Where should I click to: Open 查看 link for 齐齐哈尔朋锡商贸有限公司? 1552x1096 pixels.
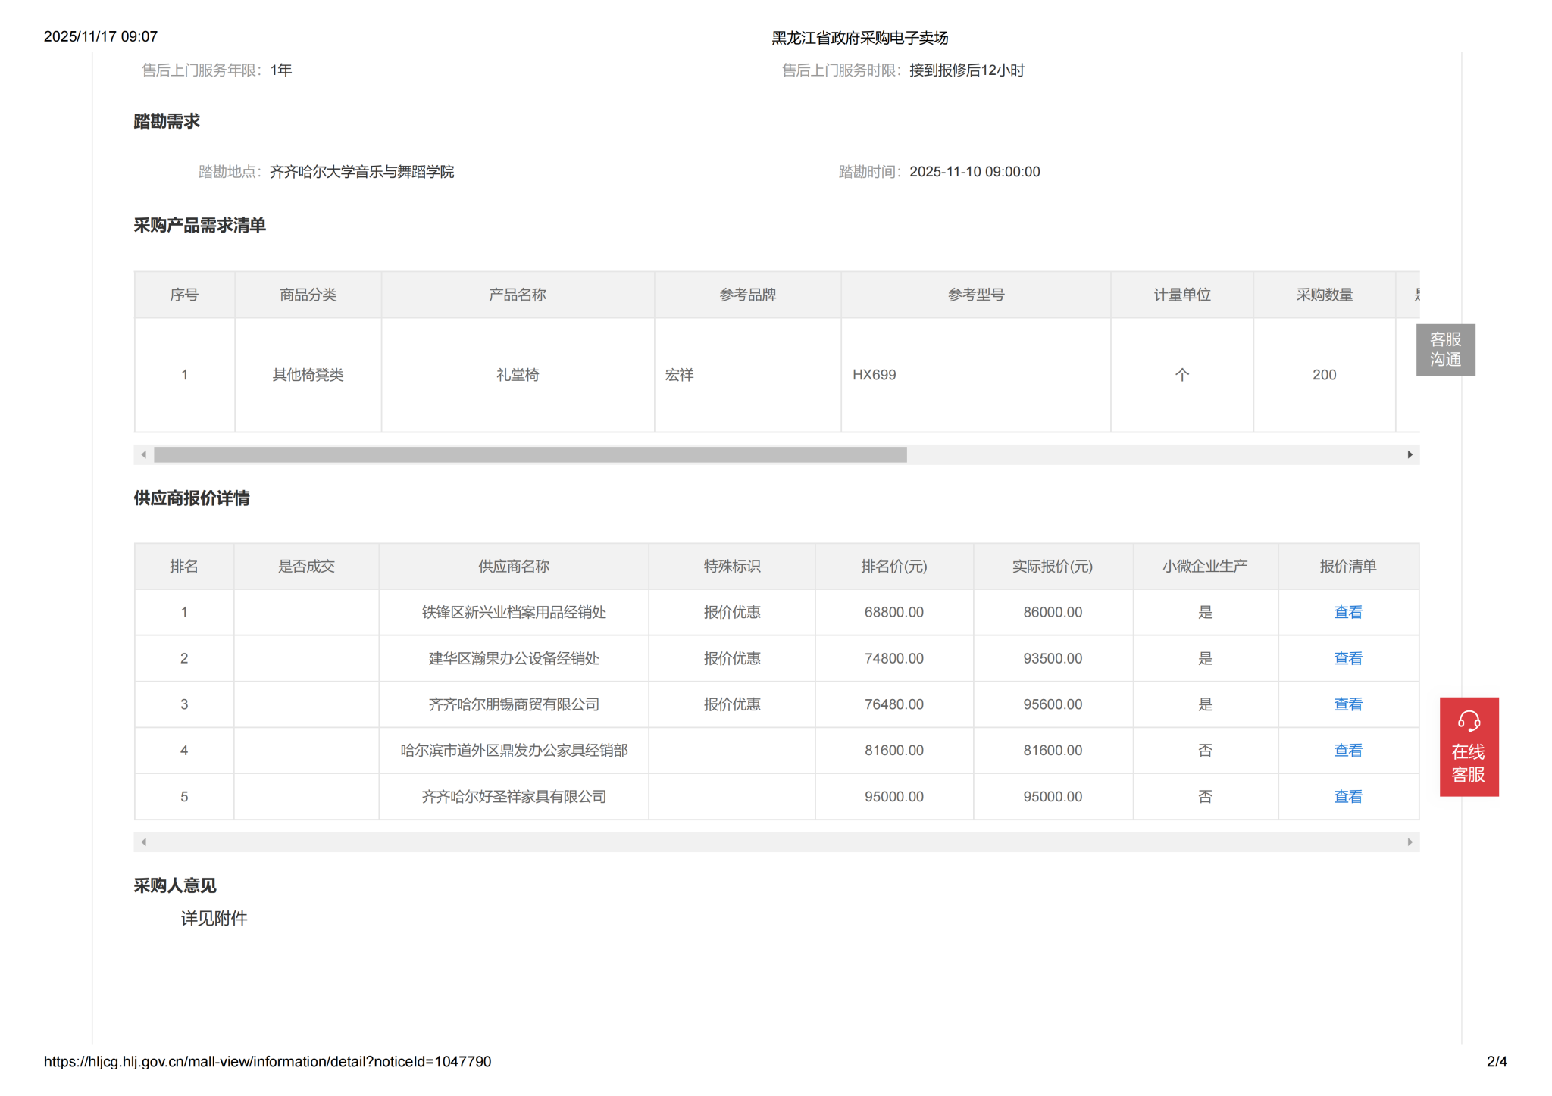coord(1347,704)
